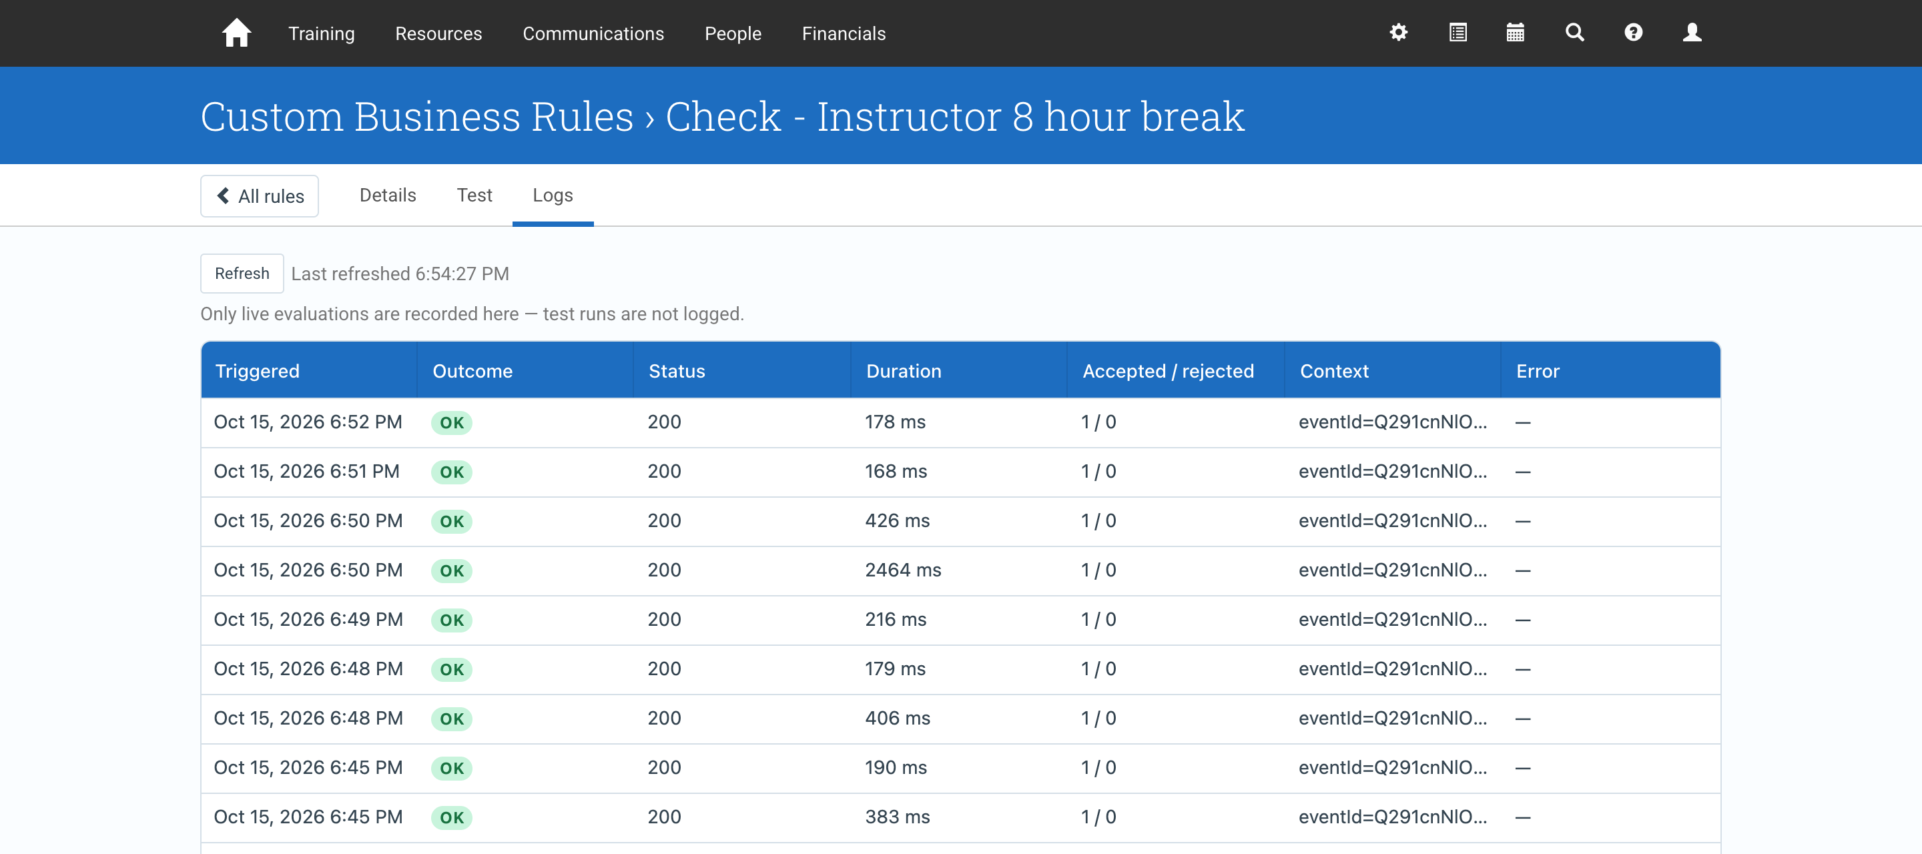
Task: Open the user profile icon
Action: click(1692, 32)
